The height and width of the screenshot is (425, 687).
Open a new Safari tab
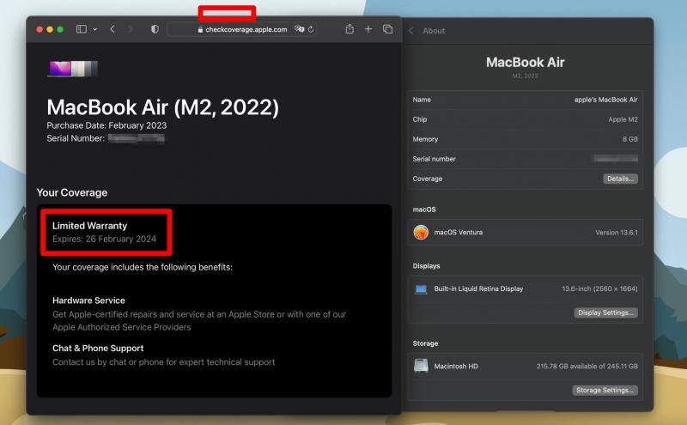pyautogui.click(x=368, y=29)
